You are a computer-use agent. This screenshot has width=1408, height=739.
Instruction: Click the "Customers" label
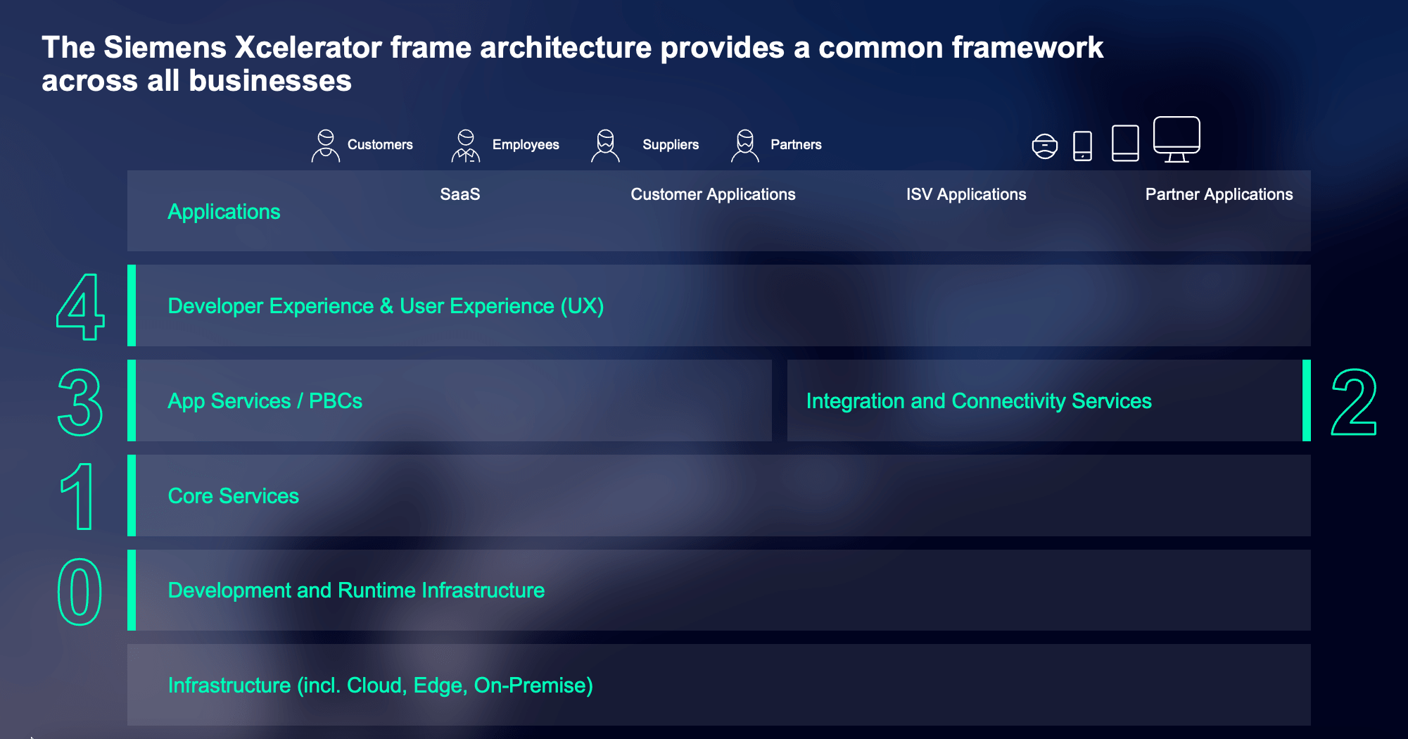pyautogui.click(x=380, y=144)
